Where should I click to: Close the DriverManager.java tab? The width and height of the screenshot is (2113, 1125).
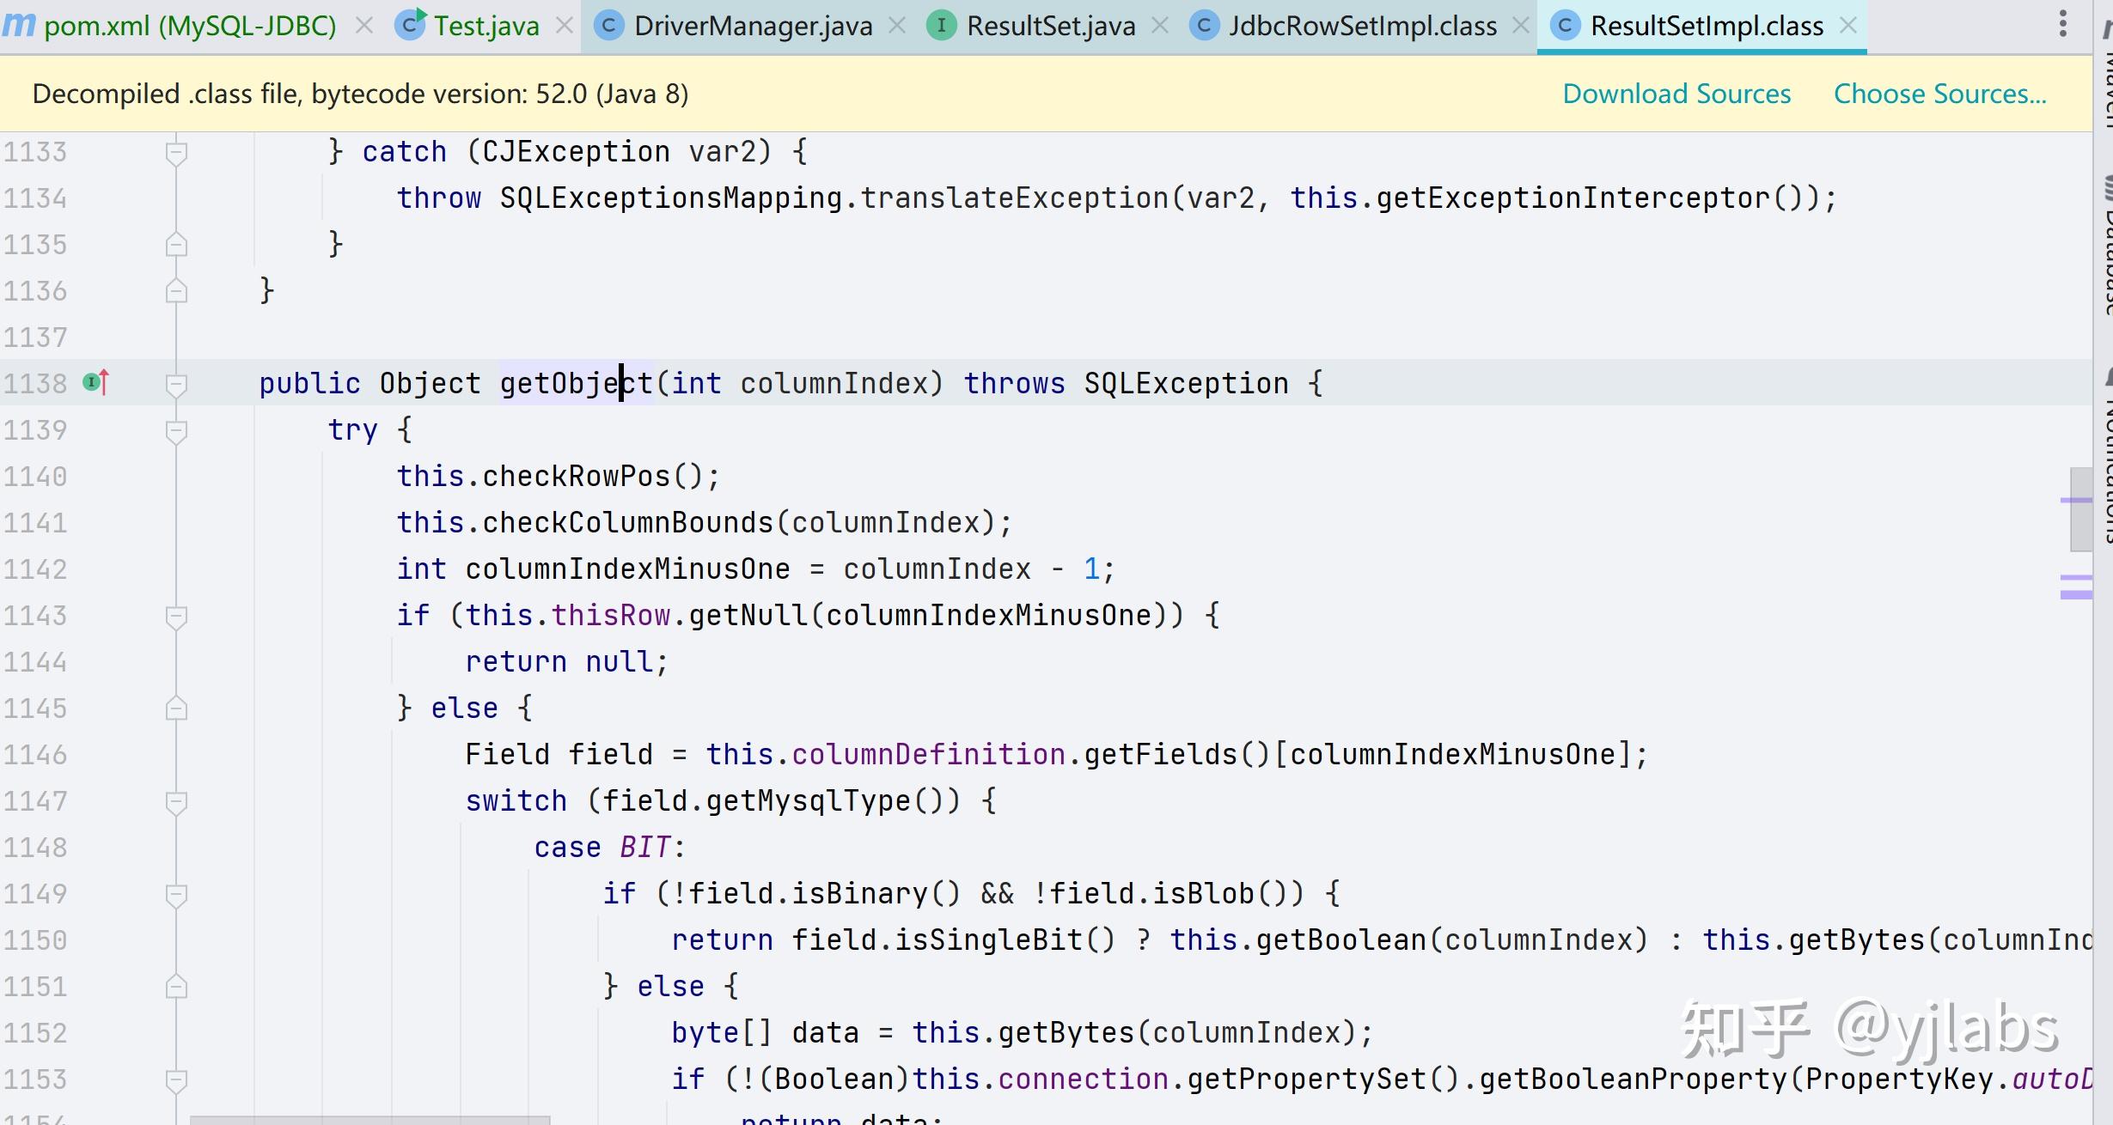tap(897, 26)
